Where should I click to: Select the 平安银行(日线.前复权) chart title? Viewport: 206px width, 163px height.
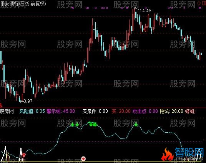23,3
